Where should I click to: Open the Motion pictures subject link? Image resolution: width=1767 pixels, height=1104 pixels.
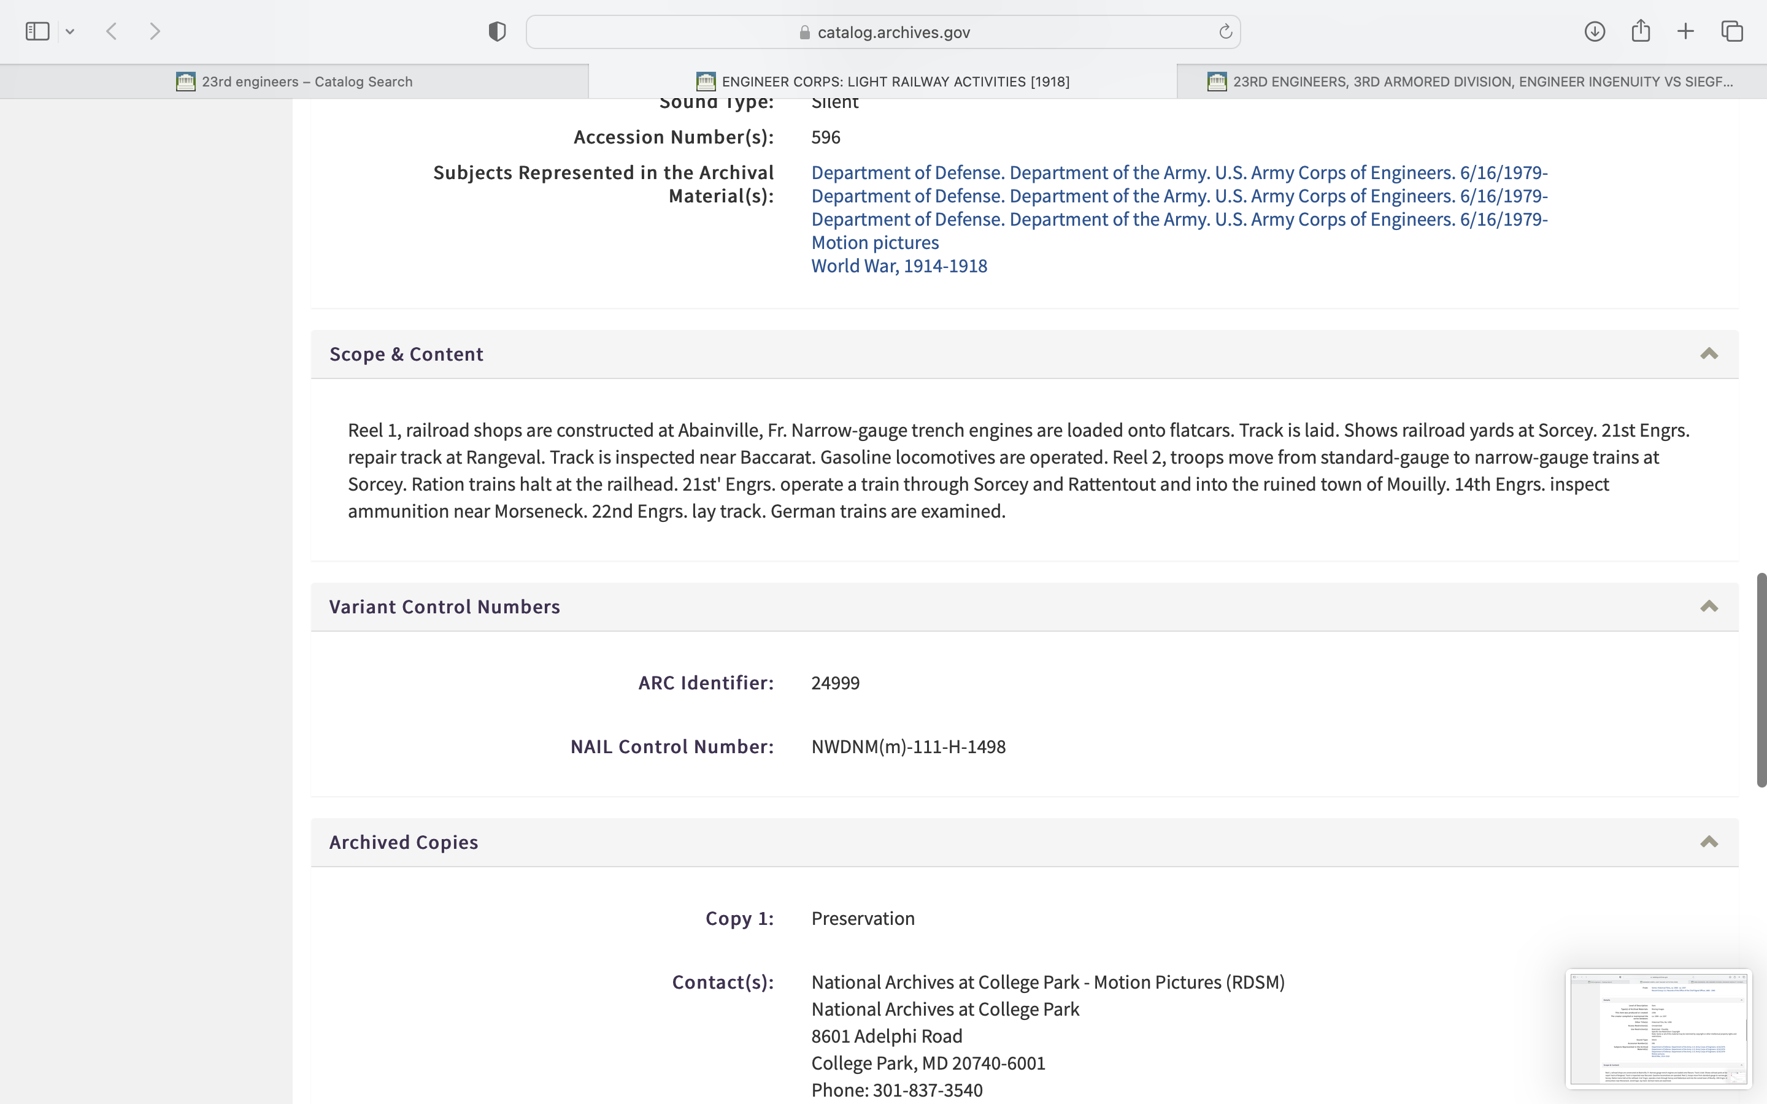point(875,242)
